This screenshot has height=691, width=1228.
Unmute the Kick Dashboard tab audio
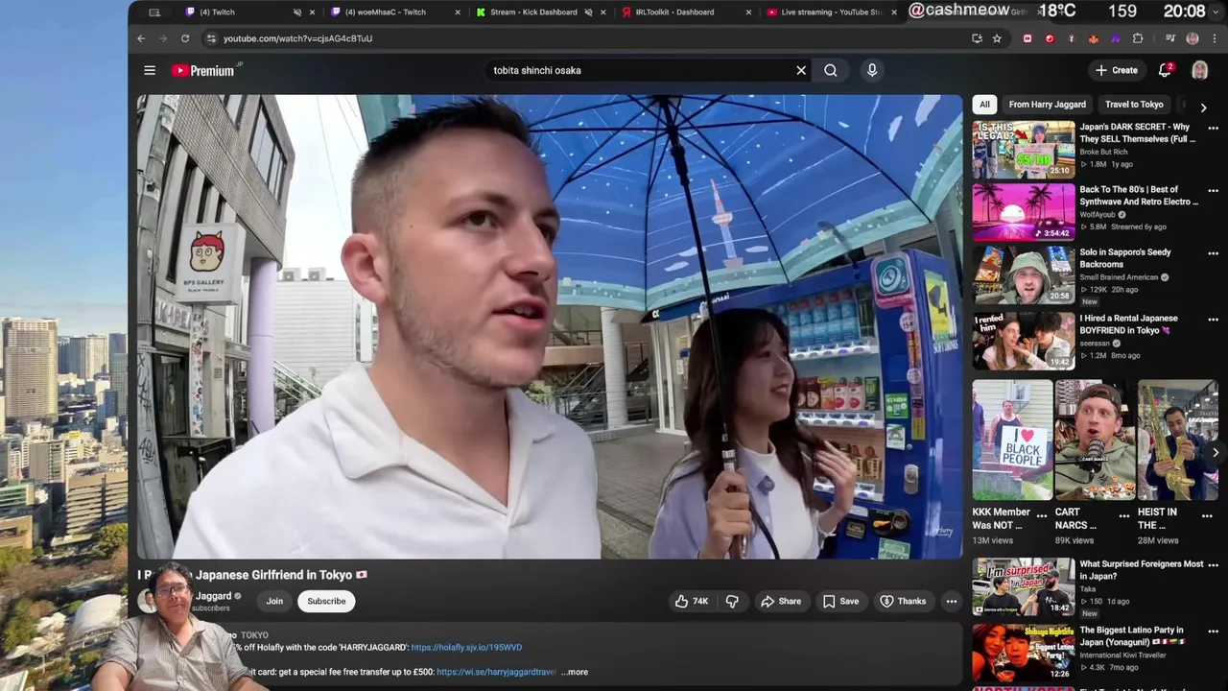pos(588,12)
